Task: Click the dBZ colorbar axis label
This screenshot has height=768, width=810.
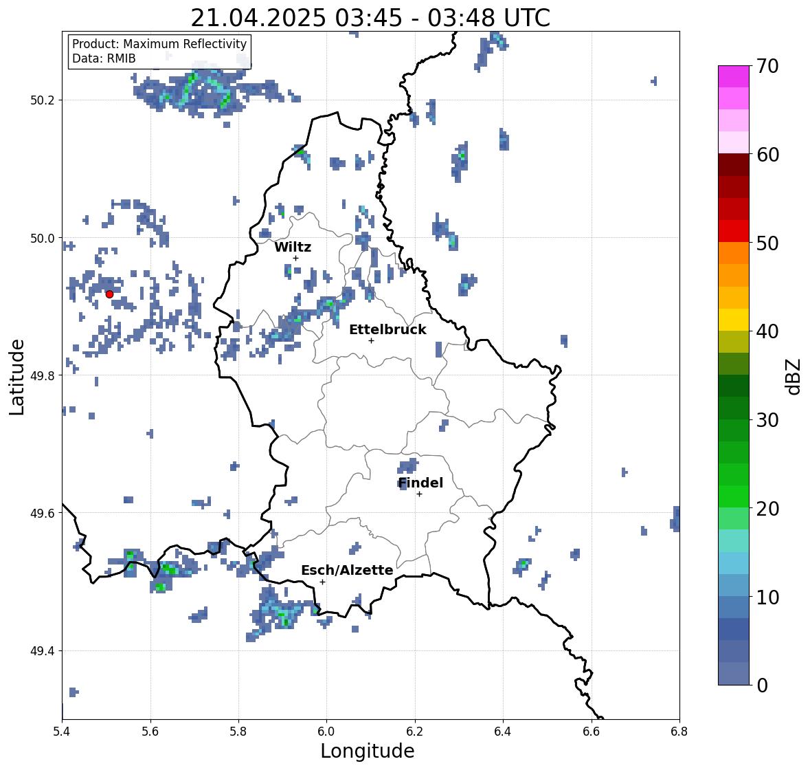Action: (x=794, y=376)
